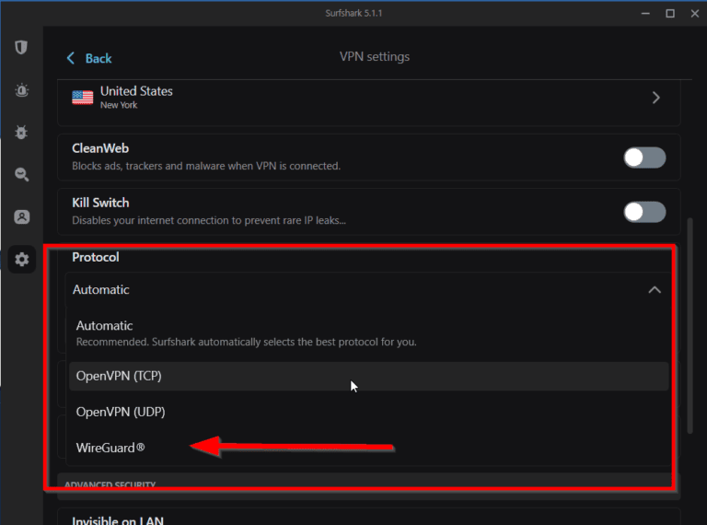Click the back chevron arrow icon
The height and width of the screenshot is (525, 707).
(71, 58)
